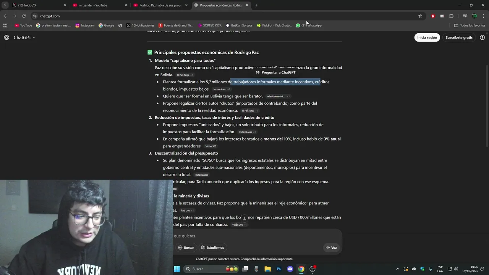Open the WhatsApp bookmark

(309, 26)
